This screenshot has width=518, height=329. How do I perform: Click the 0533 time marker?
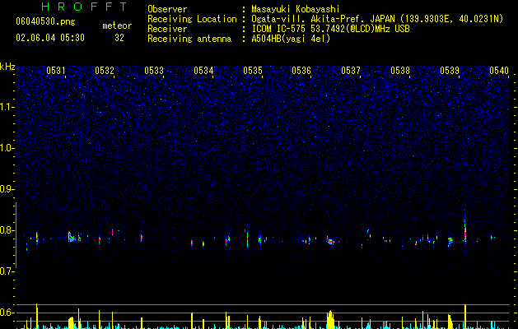154,71
